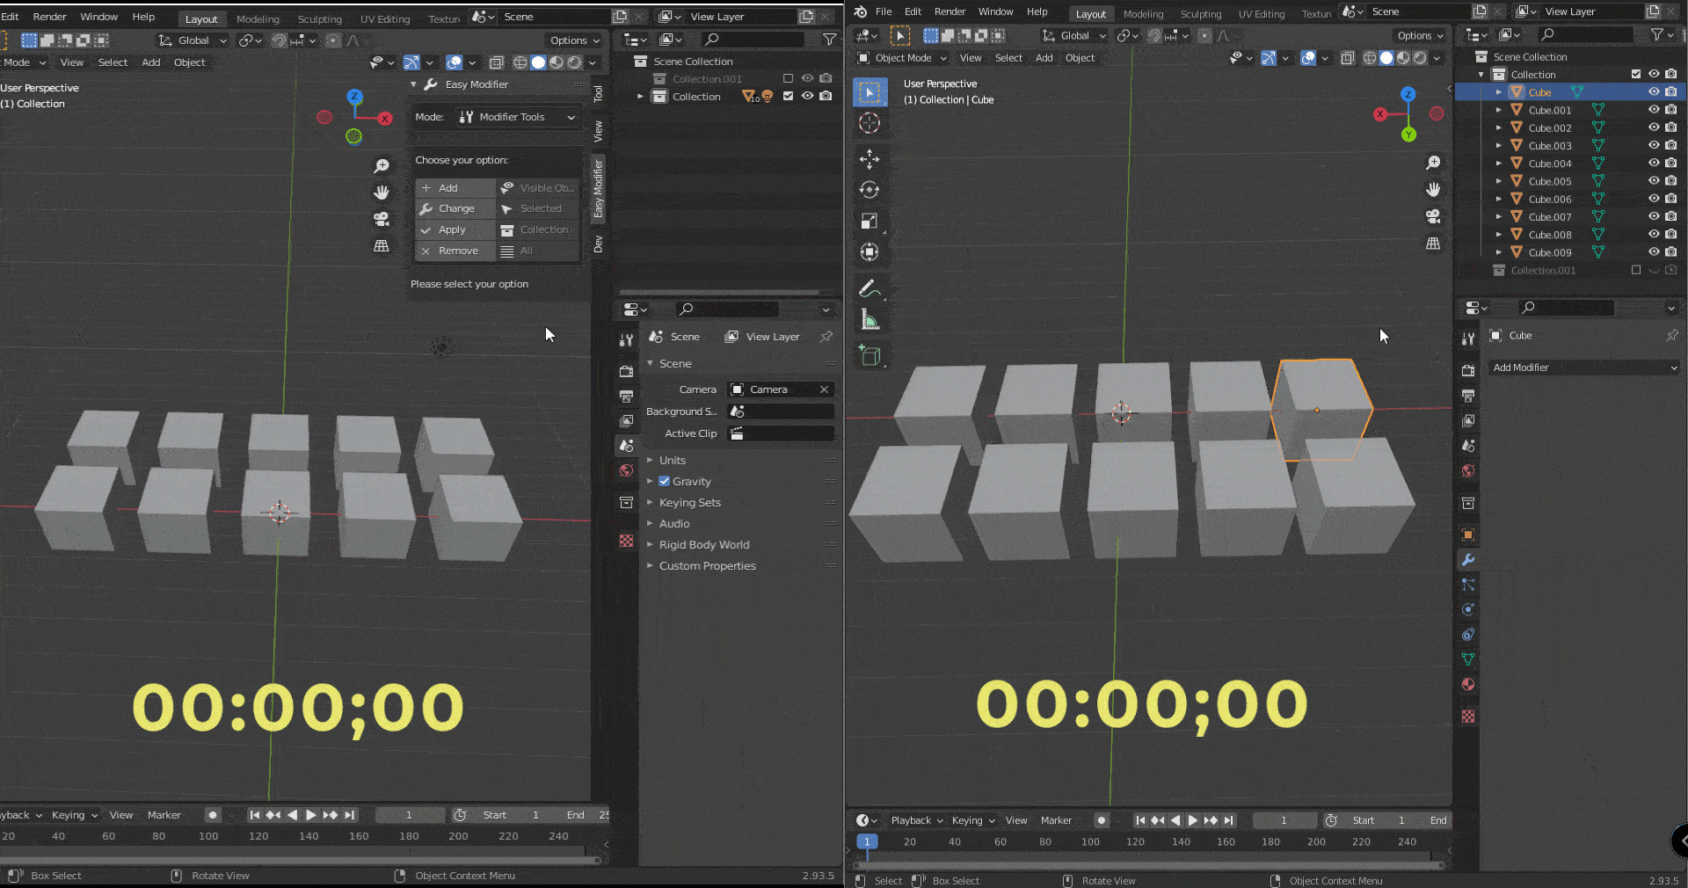Open Render menu in left window
Viewport: 1688px width, 888px height.
click(x=49, y=17)
